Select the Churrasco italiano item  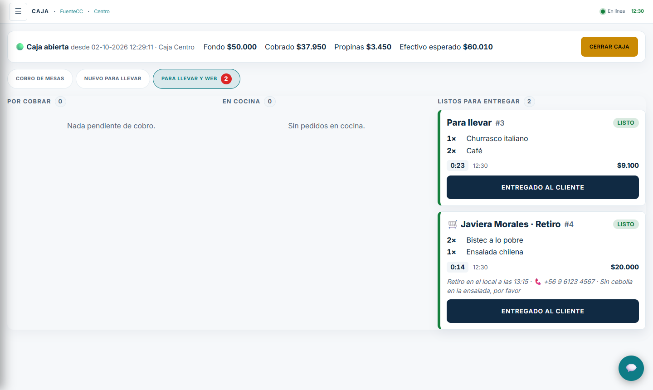(x=497, y=139)
